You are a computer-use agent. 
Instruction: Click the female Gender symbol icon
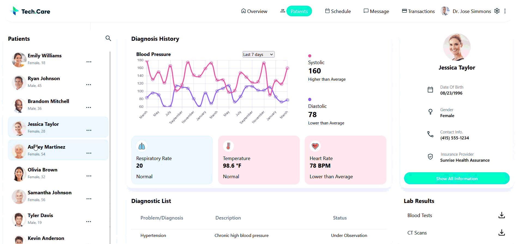(430, 112)
